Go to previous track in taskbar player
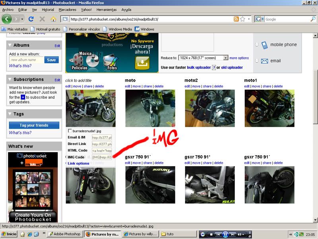This screenshot has height=239, width=318. [x=218, y=234]
